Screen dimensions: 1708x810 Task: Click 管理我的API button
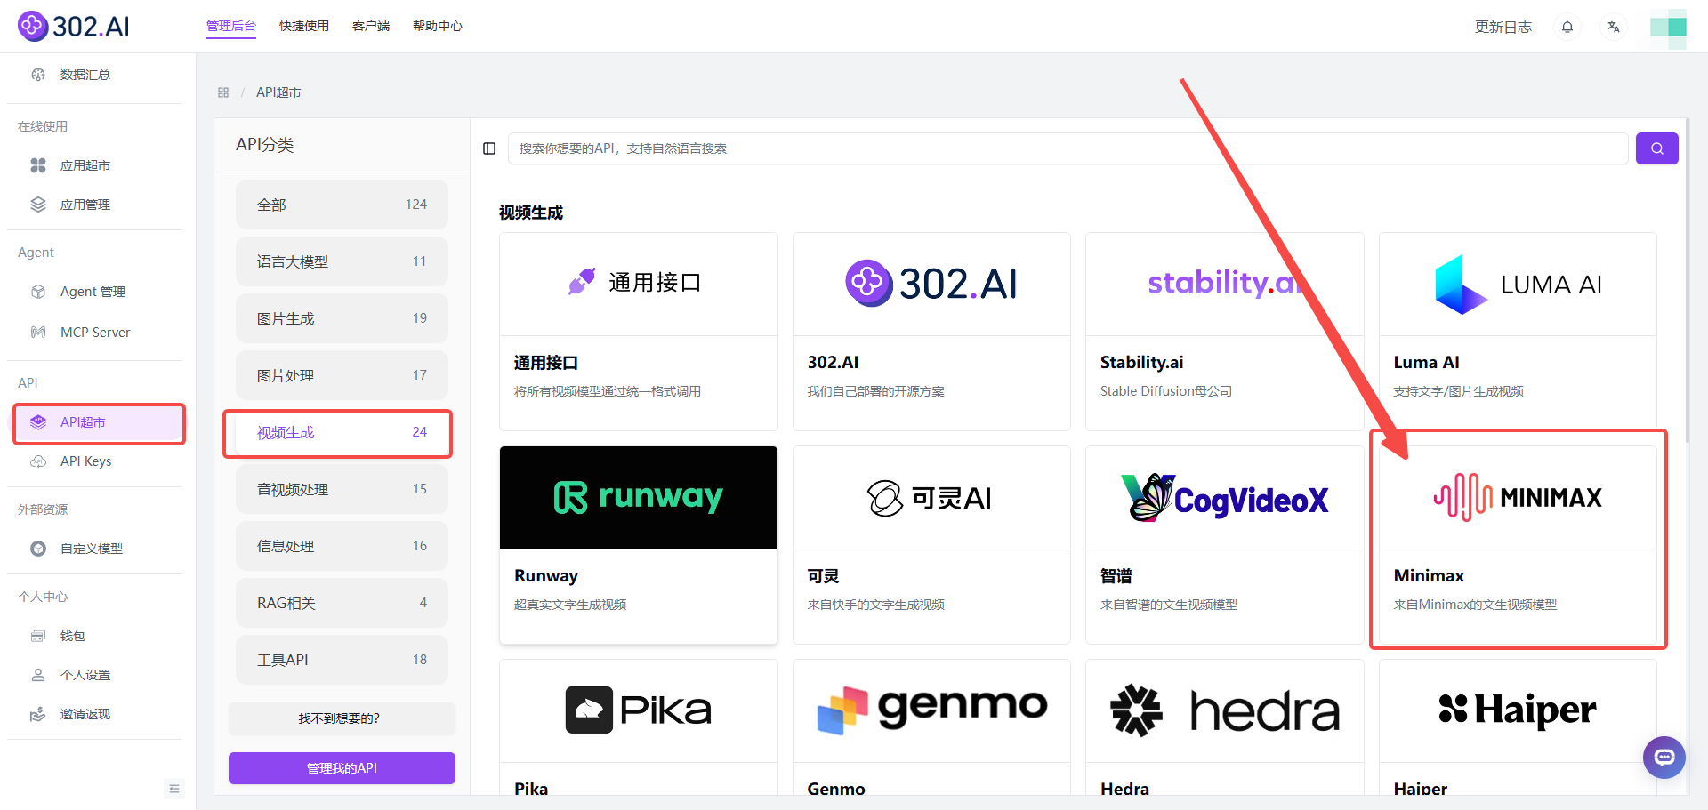[x=342, y=768]
